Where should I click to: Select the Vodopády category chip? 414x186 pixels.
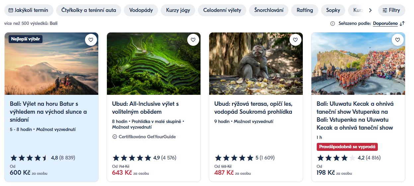(x=141, y=10)
